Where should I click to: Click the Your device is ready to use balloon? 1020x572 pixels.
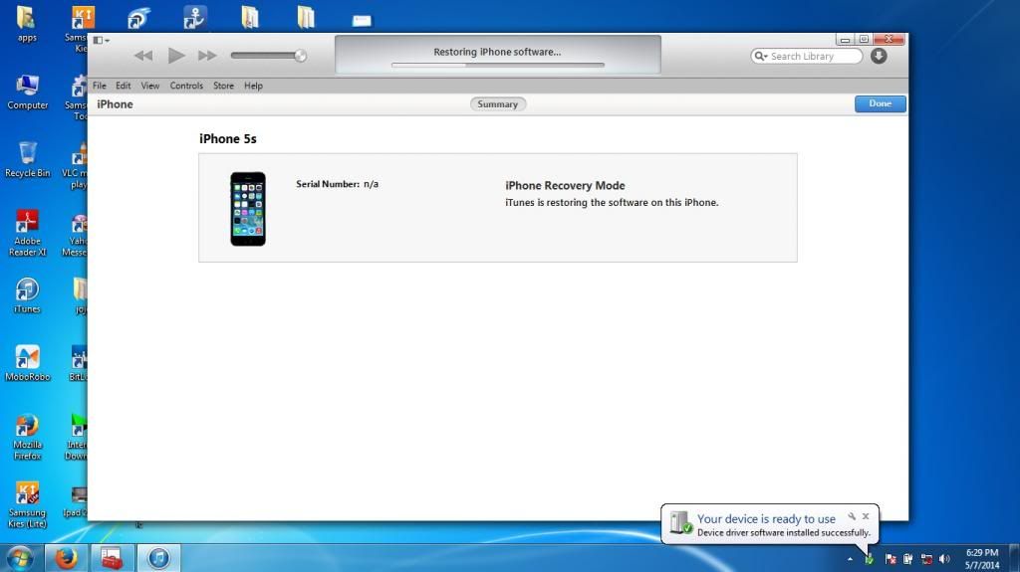[x=770, y=524]
